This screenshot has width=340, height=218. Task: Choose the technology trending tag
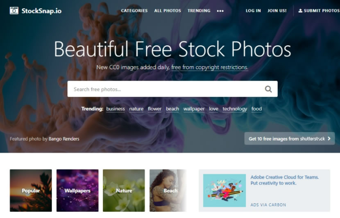(235, 109)
